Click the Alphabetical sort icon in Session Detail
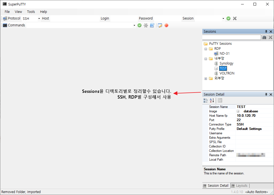274x195 pixels. coord(212,101)
